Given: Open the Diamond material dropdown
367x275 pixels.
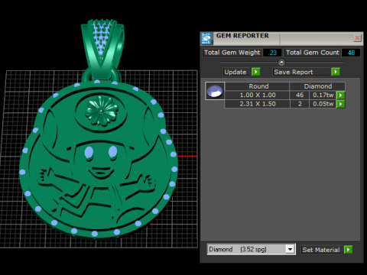Looking at the screenshot, I should 290,249.
